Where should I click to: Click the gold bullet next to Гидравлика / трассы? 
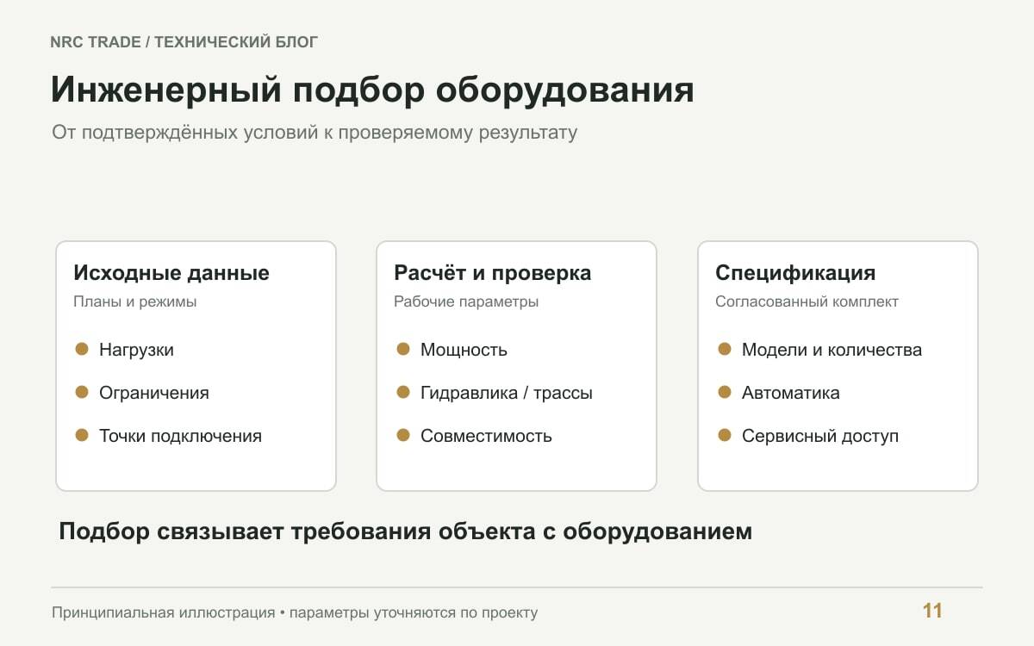tap(403, 392)
